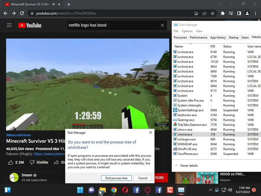
Task: Select the YourPhone.exe process row
Action: click(x=216, y=154)
